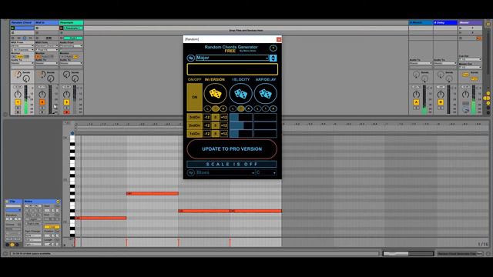Open the C root note dropdown

[x=266, y=172]
